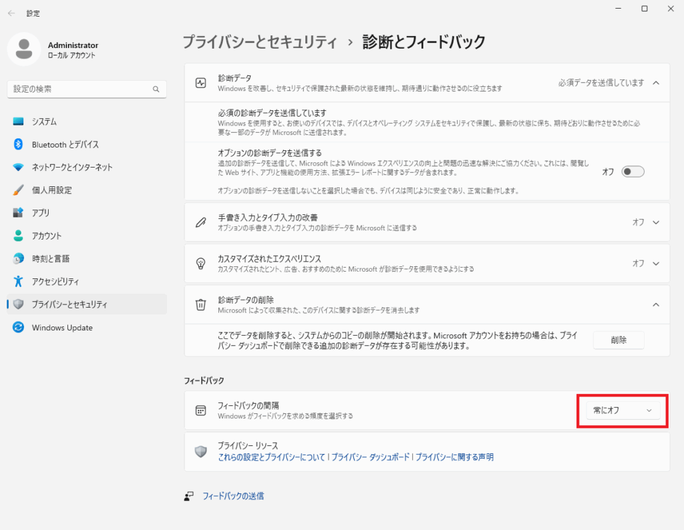Toggle オプションの診断データを送信する switch
The image size is (684, 530).
point(633,172)
